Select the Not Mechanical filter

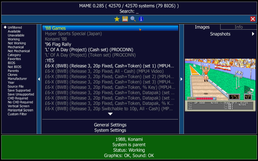coord(19,51)
